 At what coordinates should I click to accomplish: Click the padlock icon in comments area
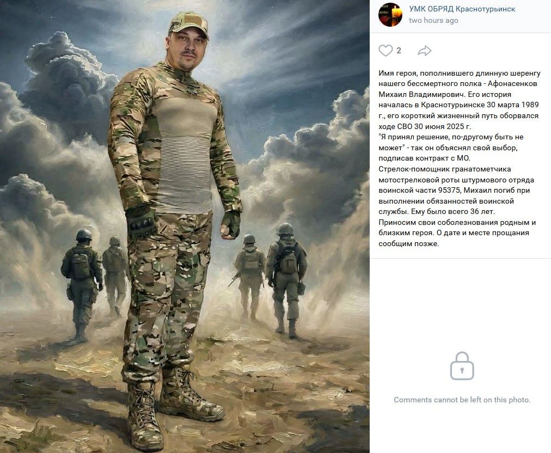462,366
